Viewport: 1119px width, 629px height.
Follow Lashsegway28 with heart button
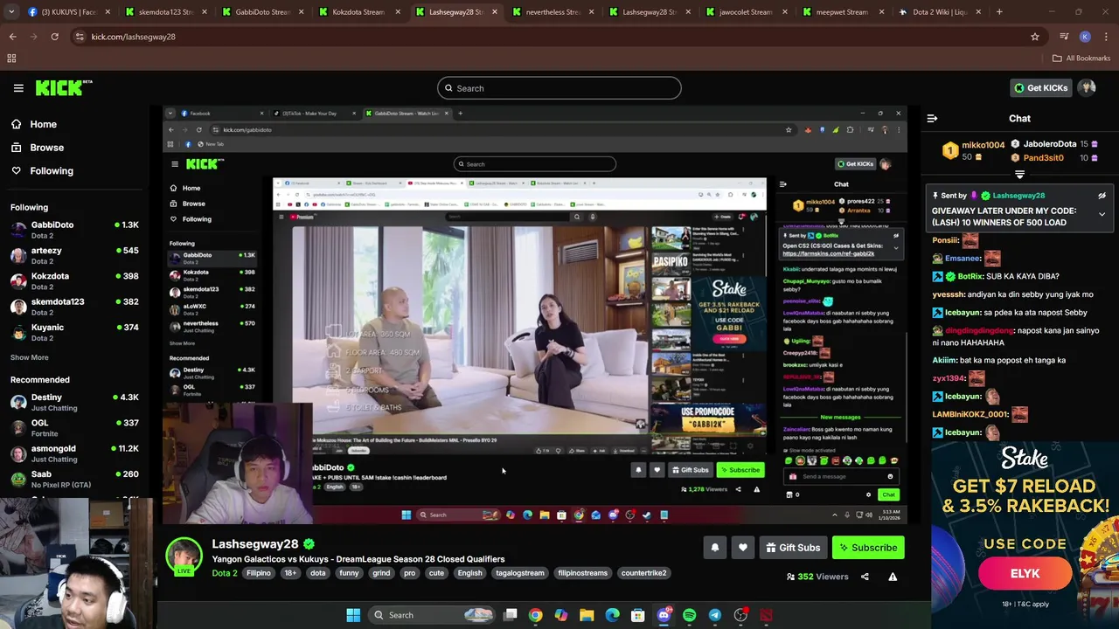click(x=742, y=548)
